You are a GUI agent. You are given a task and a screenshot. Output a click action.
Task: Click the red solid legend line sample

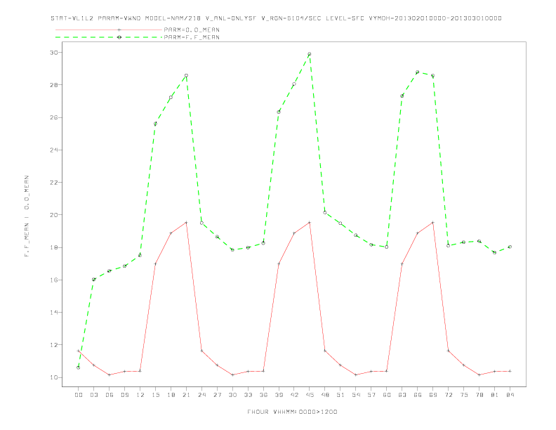pos(109,30)
